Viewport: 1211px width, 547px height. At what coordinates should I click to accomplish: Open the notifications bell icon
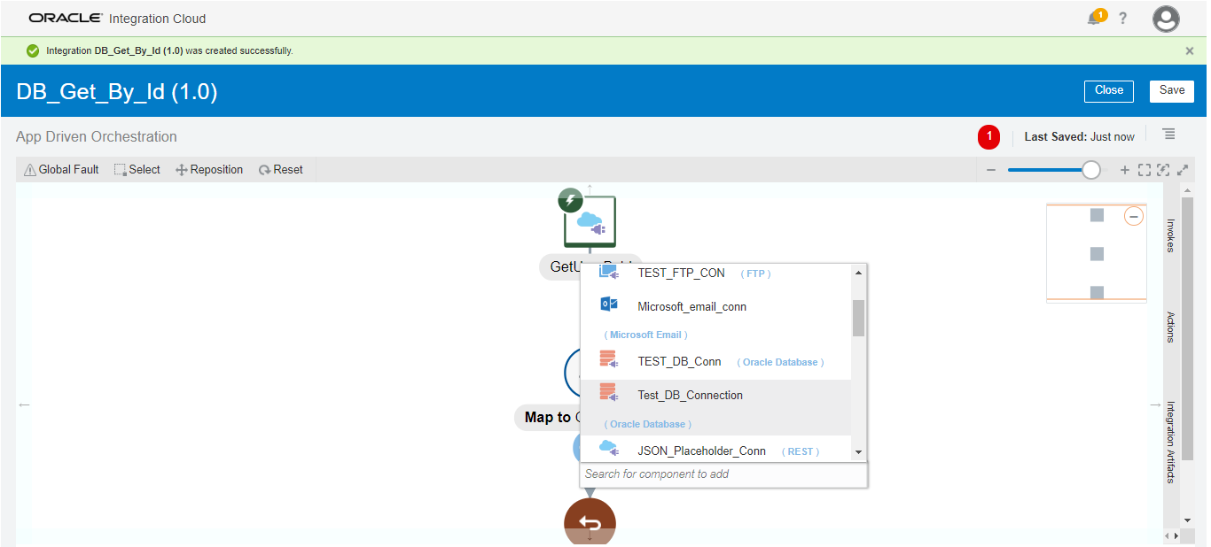coord(1096,18)
